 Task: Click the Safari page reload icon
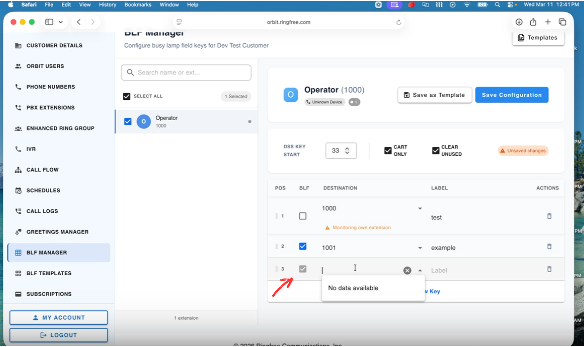click(x=398, y=22)
